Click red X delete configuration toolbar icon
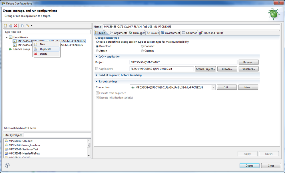The image size is (285, 173). tap(15, 26)
